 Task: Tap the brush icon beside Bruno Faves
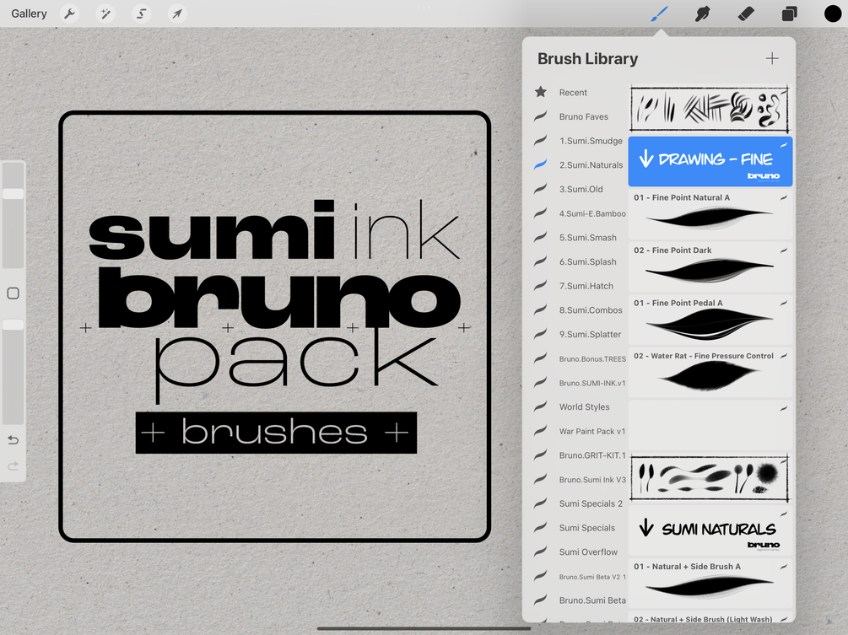(540, 116)
